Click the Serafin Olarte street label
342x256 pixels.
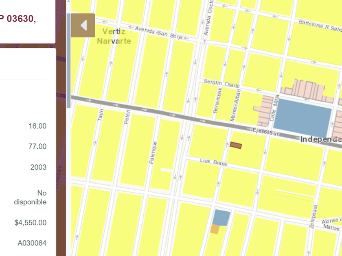tap(221, 83)
